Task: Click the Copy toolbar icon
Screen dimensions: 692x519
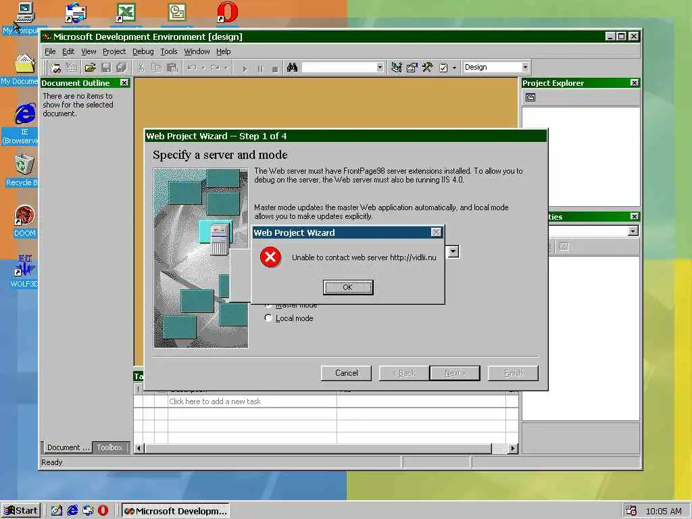Action: click(x=157, y=68)
